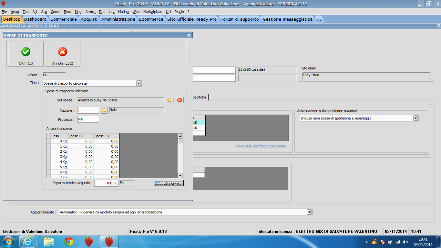Image resolution: width=441 pixels, height=248 pixels.
Task: Click the Nazione code input field
Action: coord(88,110)
